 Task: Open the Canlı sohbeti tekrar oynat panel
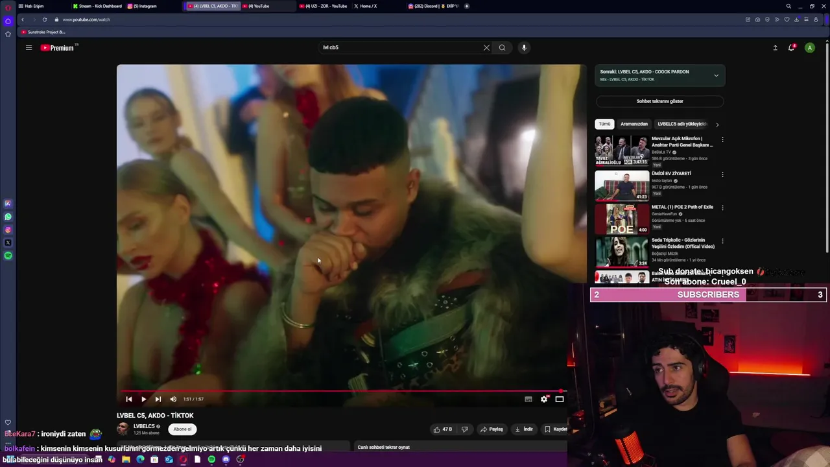460,447
